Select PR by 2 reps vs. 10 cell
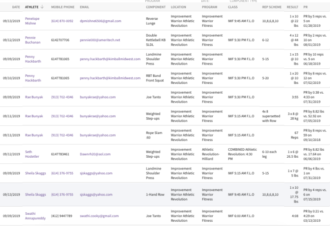The image size is (330, 226). tap(315, 40)
